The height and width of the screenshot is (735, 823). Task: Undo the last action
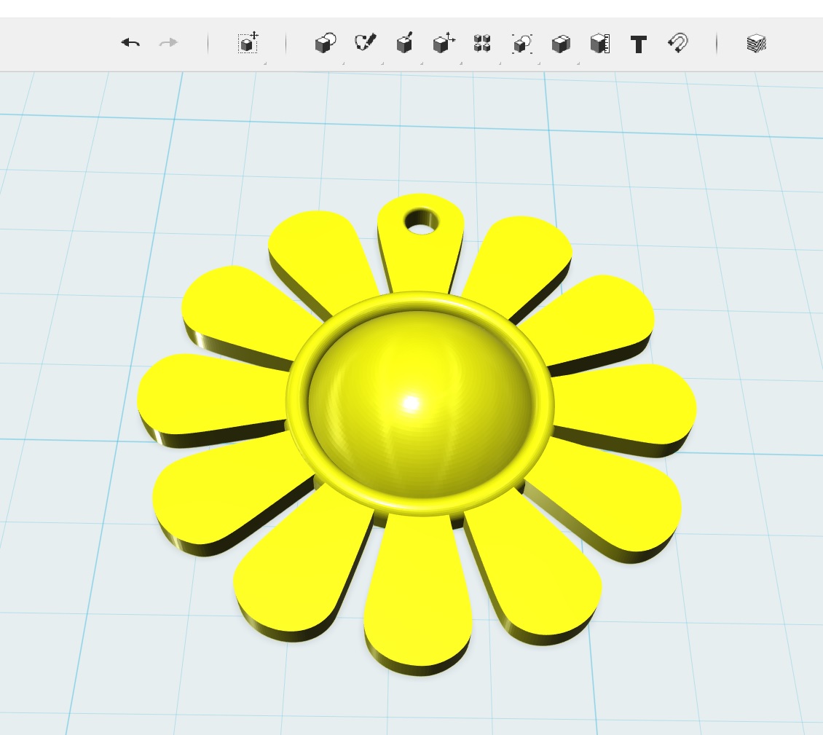click(x=130, y=42)
